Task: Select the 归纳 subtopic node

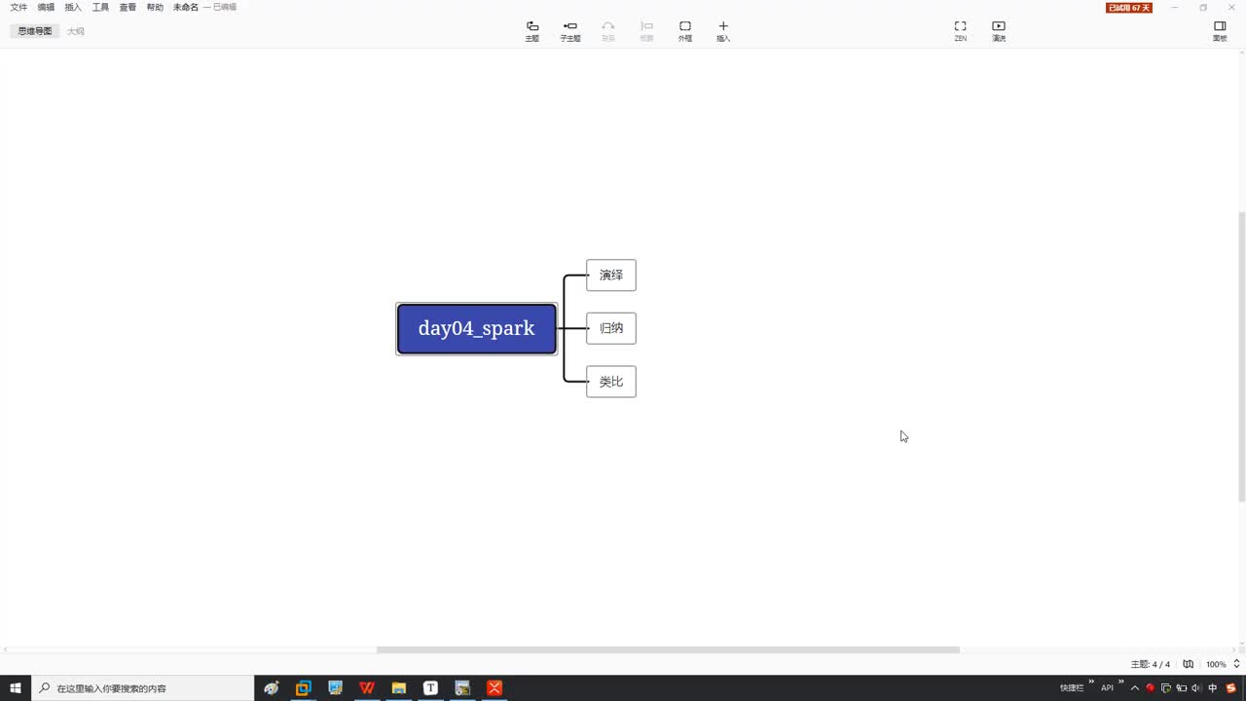Action: point(611,328)
